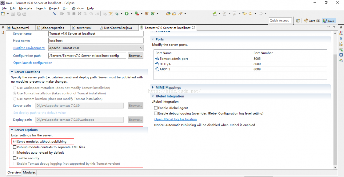This screenshot has height=177, width=344.
Task: Click the Step Into icon
Action: (85, 13)
